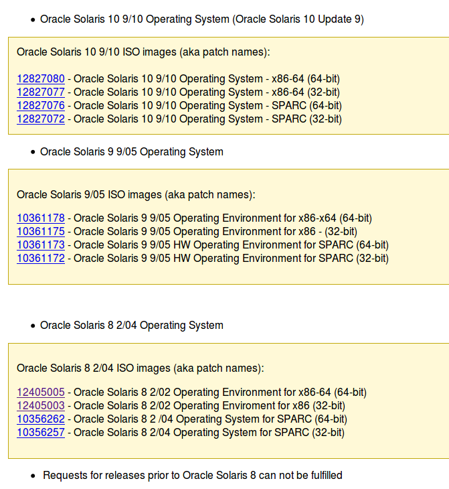Click description 'Oracle Solaris 10 9/10 Operating System - x86-64 (32-bit)'
The image size is (449, 489).
(x=207, y=92)
